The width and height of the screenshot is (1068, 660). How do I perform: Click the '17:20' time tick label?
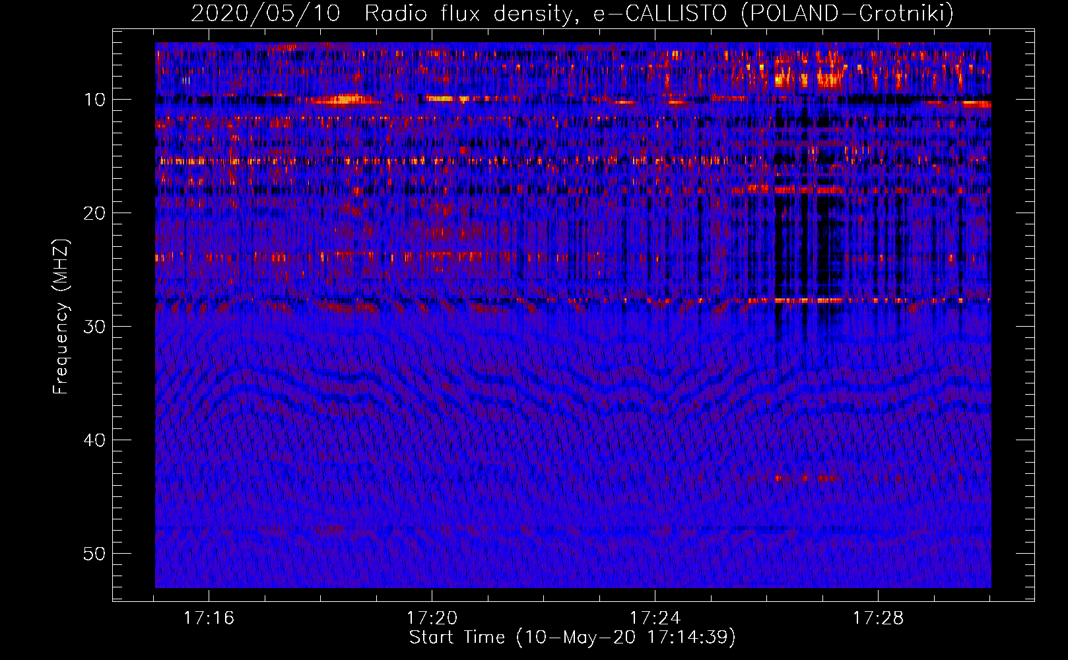(x=432, y=618)
